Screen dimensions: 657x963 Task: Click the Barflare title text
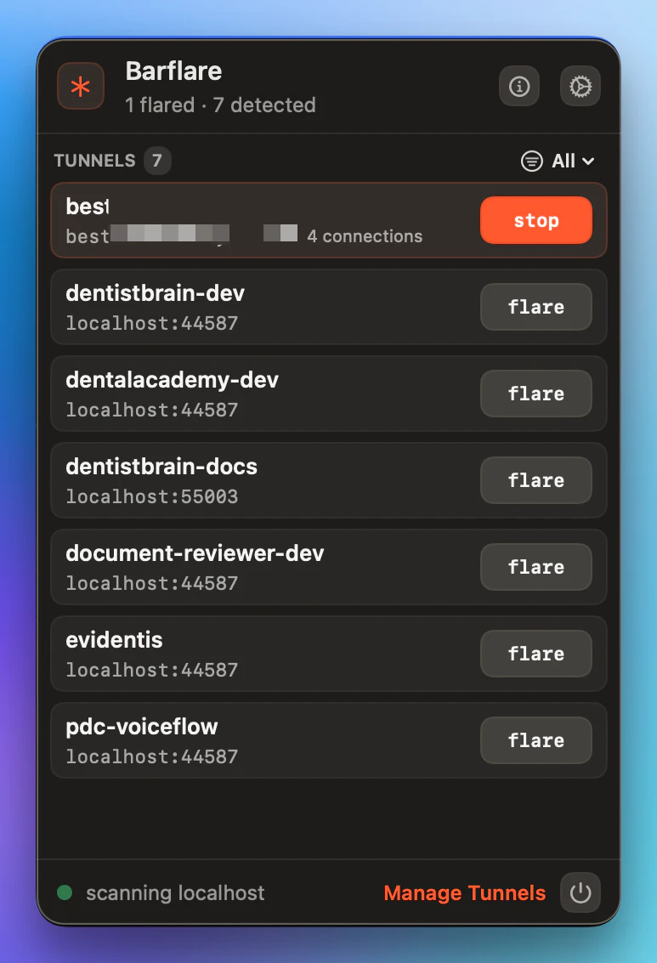pyautogui.click(x=173, y=71)
